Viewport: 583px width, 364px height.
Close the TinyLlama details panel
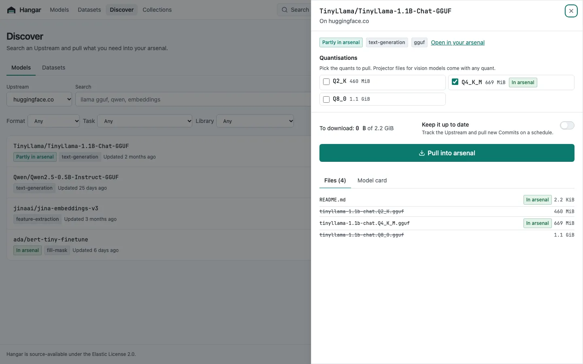(571, 11)
